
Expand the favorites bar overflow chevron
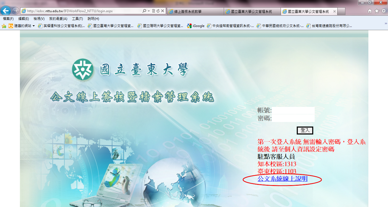386,24
